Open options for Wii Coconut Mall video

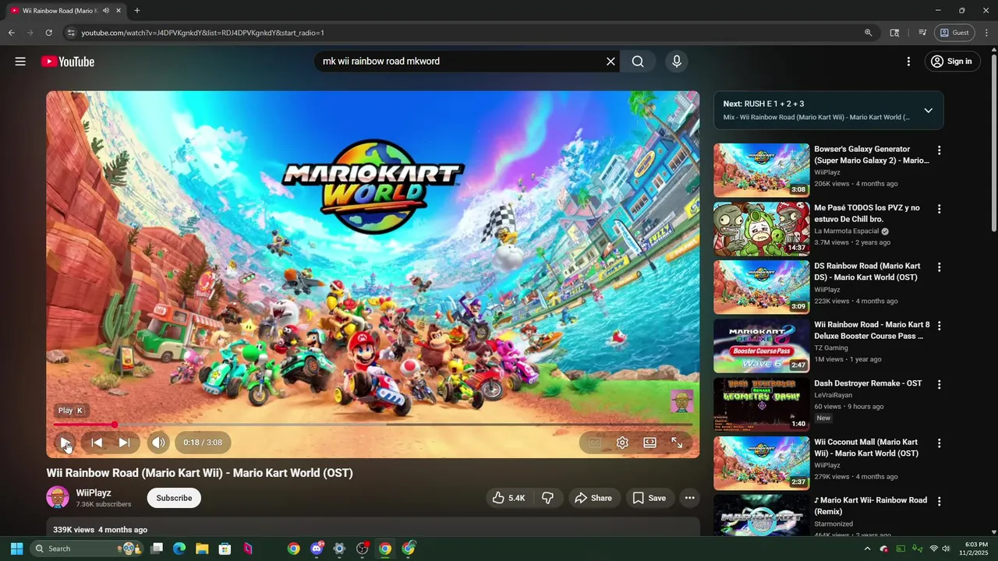tap(939, 443)
